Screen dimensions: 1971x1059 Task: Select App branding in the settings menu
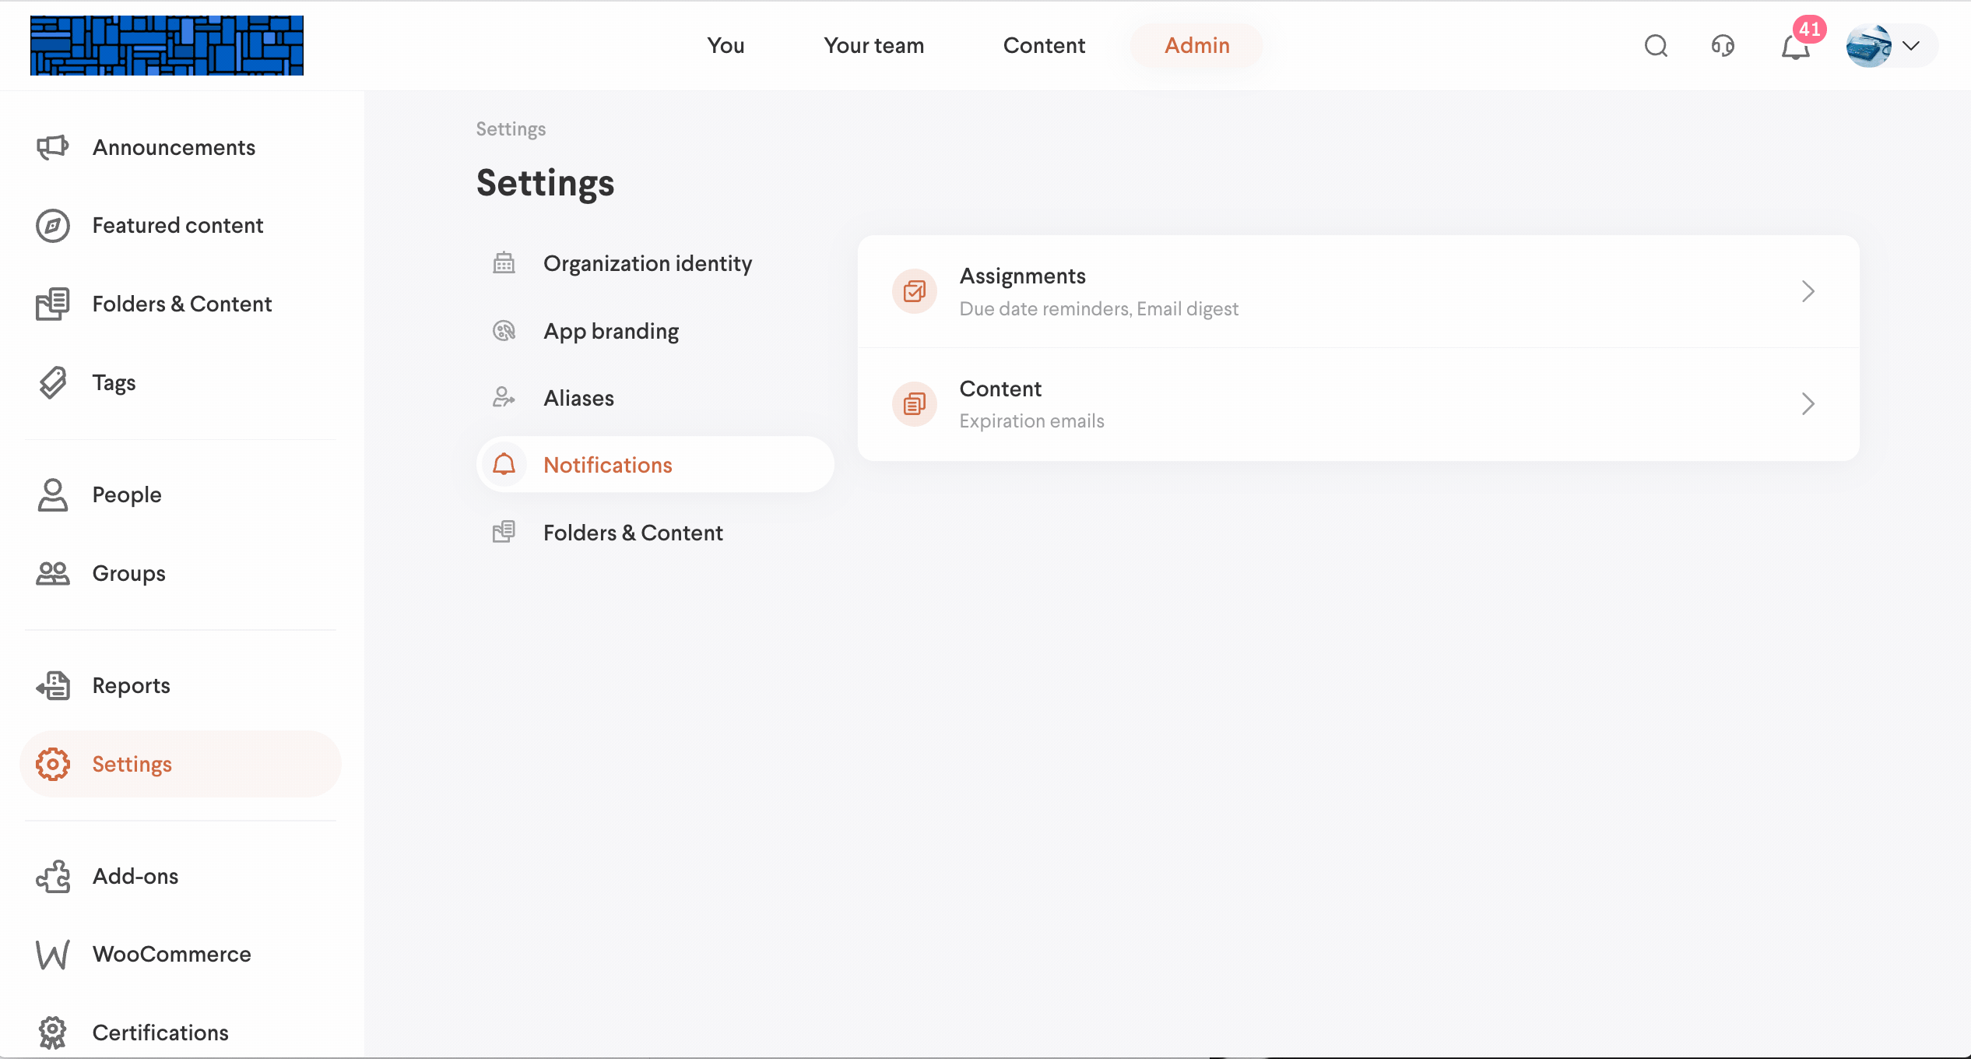coord(610,331)
